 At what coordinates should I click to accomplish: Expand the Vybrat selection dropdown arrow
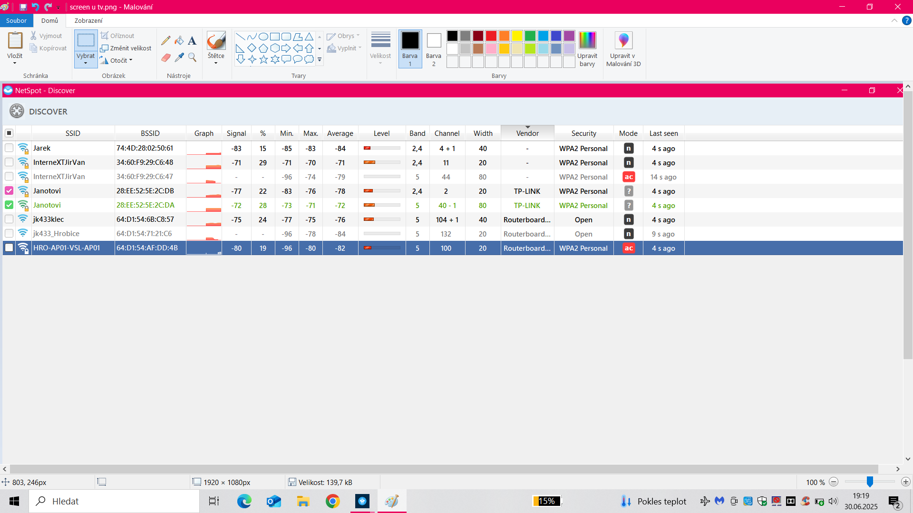click(86, 63)
